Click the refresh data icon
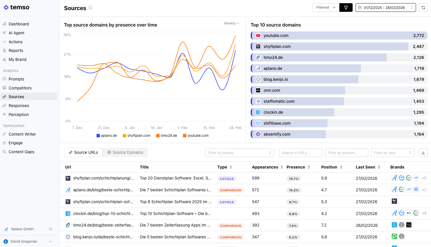Viewport: 431px width, 247px height. 423,8
